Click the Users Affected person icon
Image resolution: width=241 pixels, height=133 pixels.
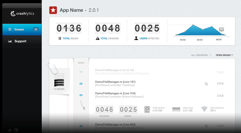136,38
